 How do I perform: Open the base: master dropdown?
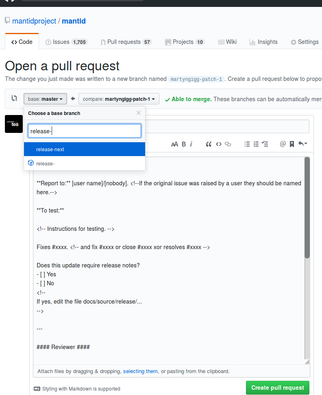coord(46,99)
